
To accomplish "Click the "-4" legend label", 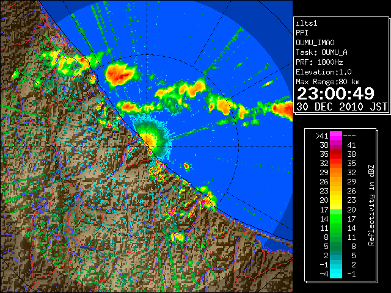I will [x=324, y=273].
